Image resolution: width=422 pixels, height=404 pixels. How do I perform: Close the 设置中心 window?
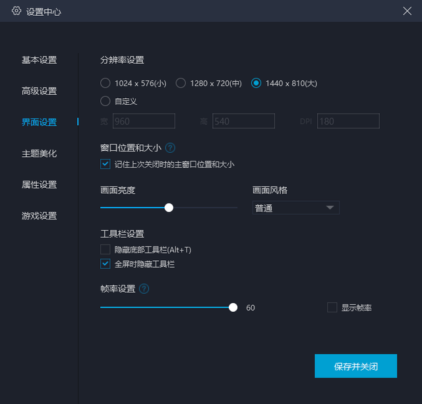point(407,11)
